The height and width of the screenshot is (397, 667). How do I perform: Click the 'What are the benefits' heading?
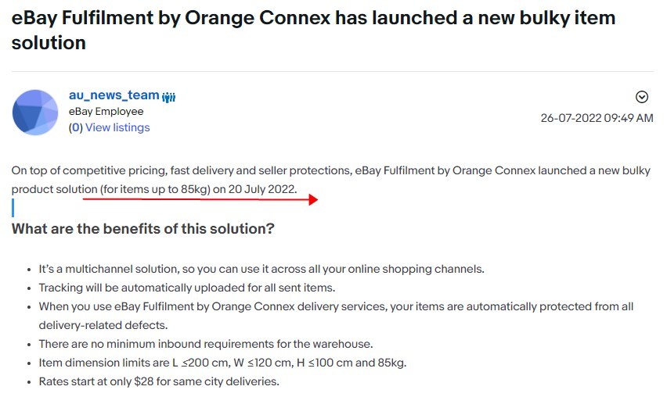point(142,229)
